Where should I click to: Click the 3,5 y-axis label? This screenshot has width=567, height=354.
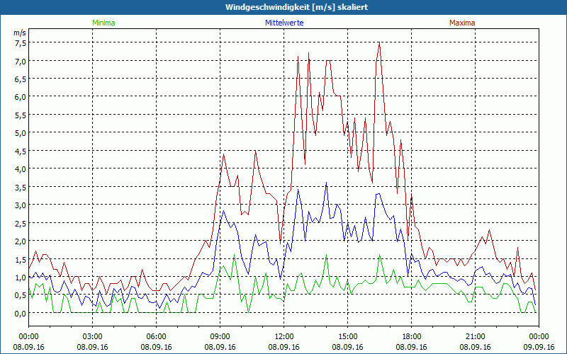pyautogui.click(x=21, y=187)
